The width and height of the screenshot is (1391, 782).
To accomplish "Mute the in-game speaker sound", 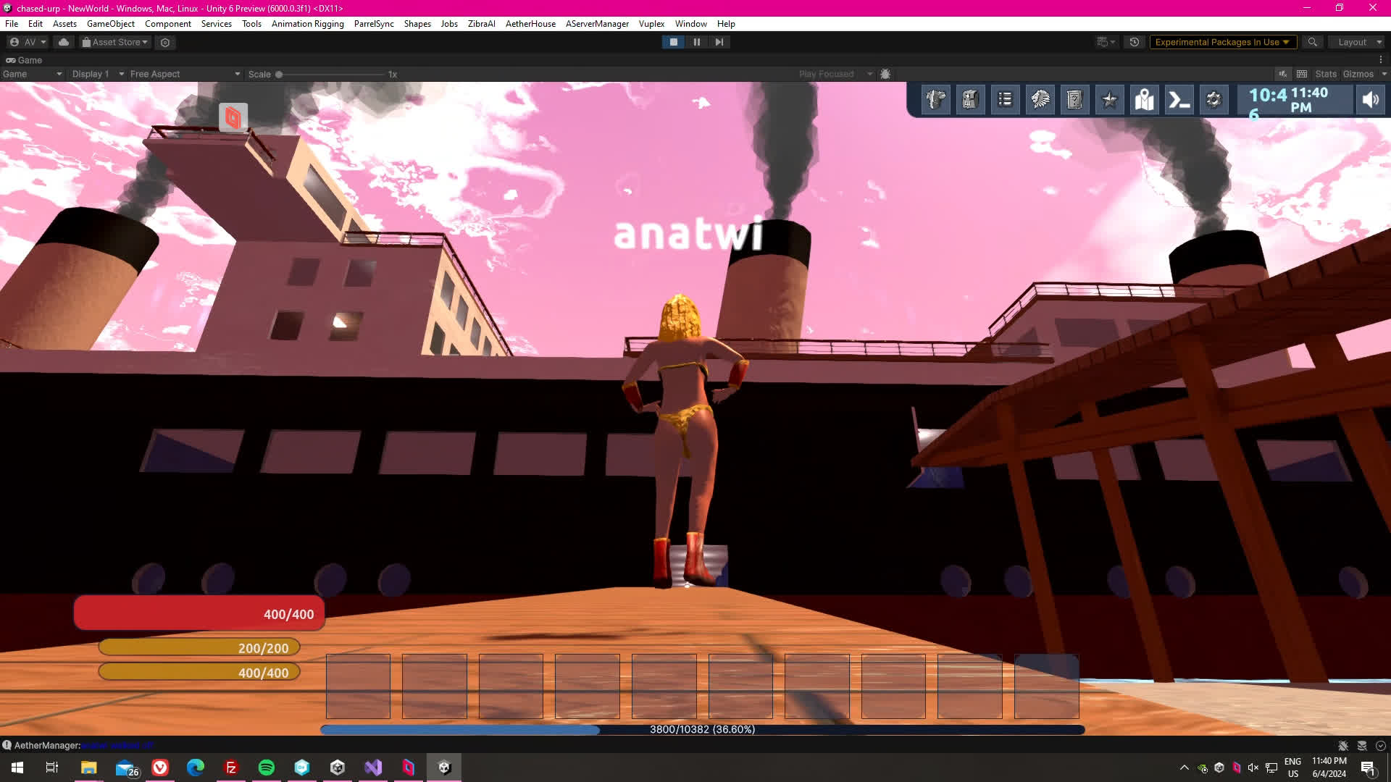I will coord(1370,100).
